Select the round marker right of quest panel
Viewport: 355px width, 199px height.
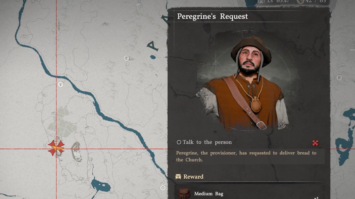coord(339,78)
